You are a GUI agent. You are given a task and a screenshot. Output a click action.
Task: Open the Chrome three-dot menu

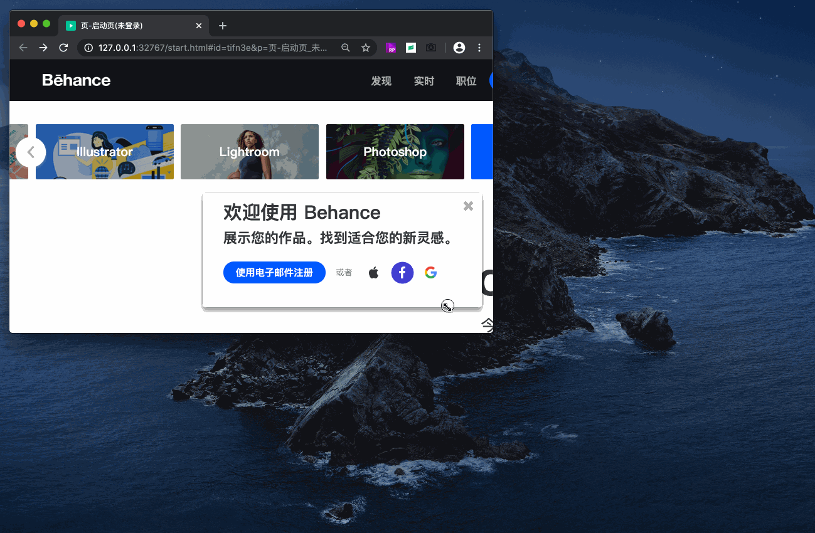479,48
